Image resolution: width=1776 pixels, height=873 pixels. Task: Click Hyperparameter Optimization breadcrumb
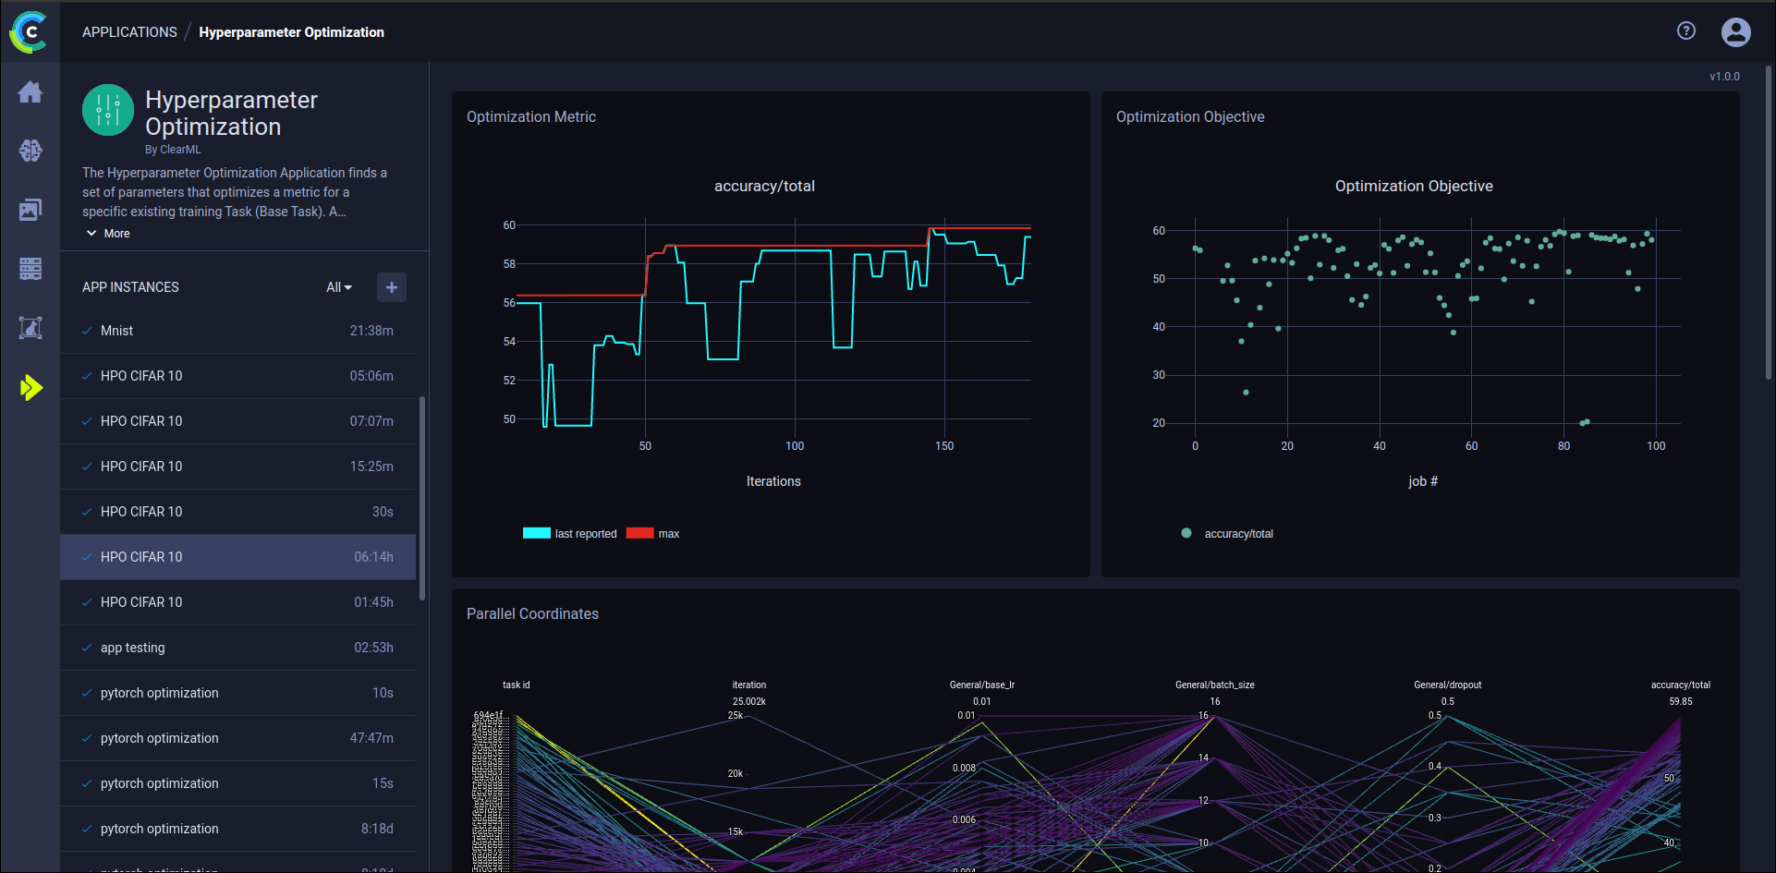coord(292,32)
